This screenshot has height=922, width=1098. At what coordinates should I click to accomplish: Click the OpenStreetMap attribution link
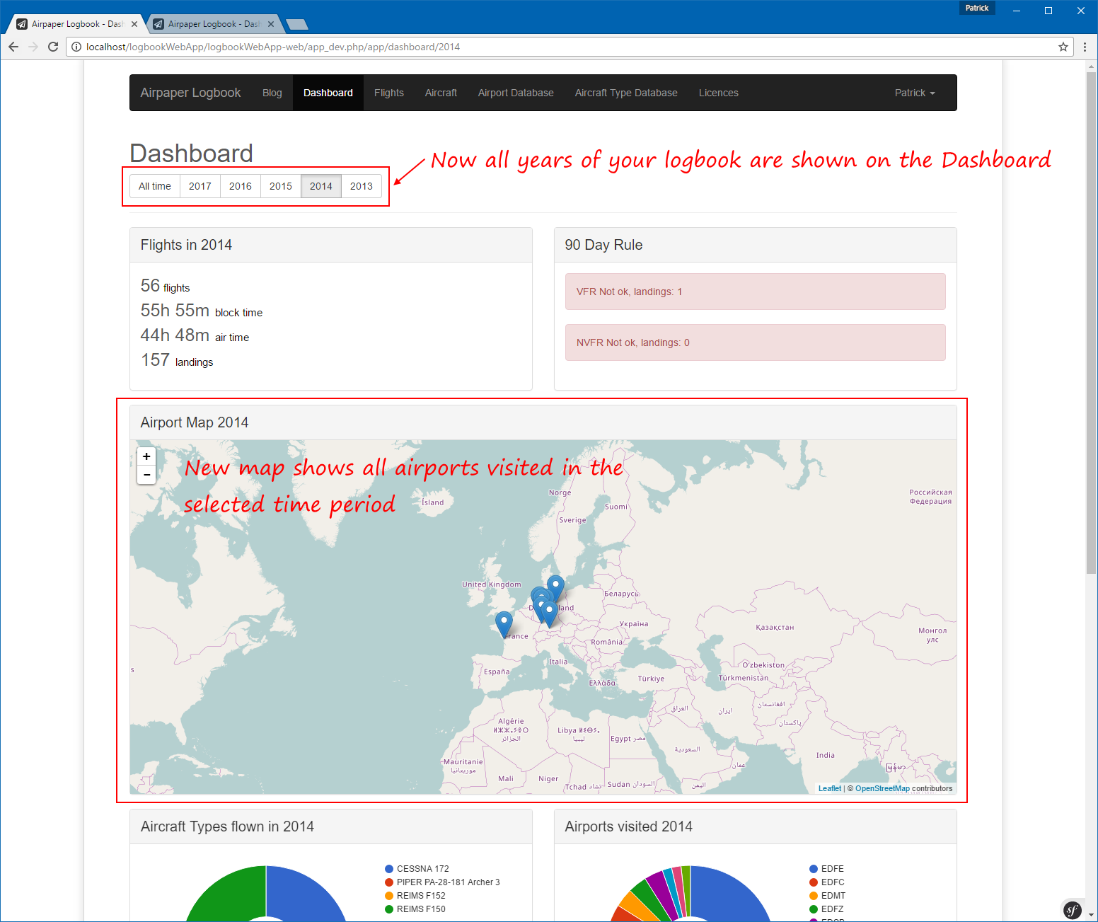click(x=882, y=788)
